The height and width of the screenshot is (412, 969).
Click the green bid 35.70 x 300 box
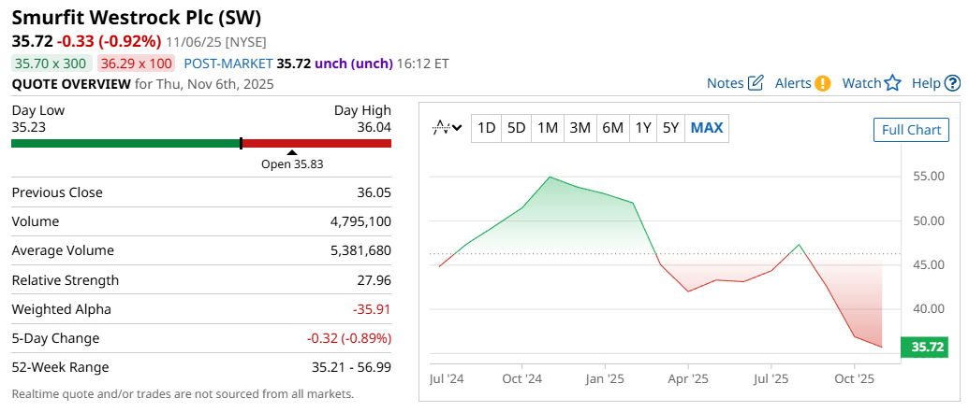click(51, 64)
